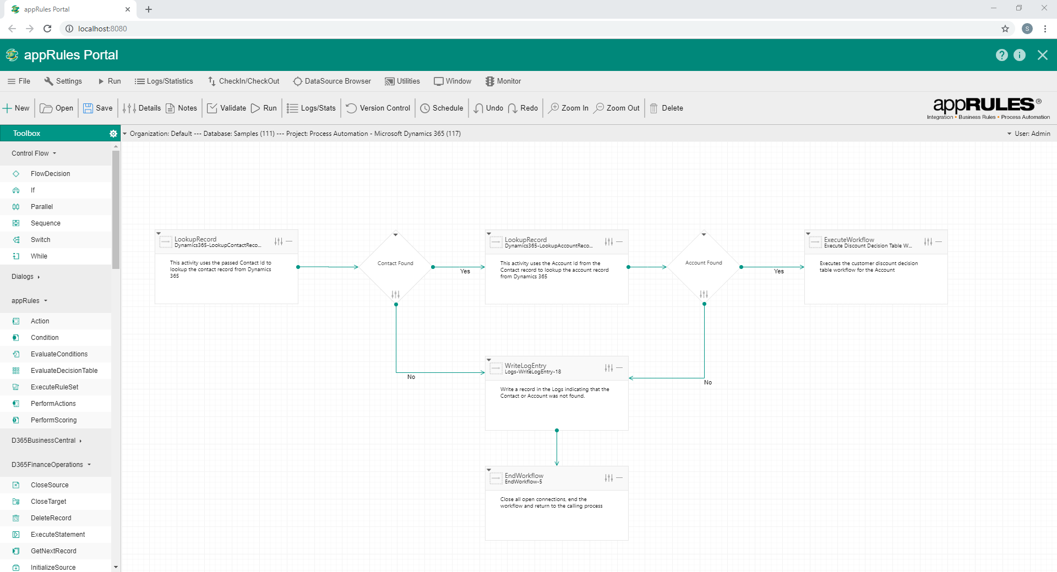Open the User: Admin dropdown

pyautogui.click(x=1029, y=133)
